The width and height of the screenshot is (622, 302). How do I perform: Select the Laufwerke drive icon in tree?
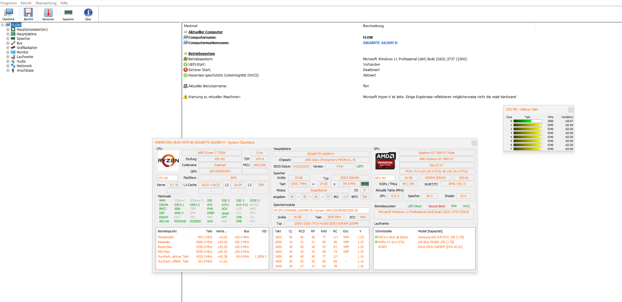13,57
